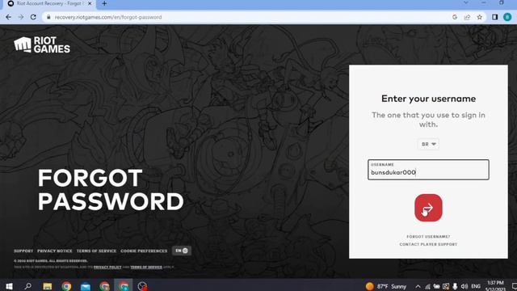The height and width of the screenshot is (291, 517).
Task: Click the Google icon in the address bar
Action: click(x=455, y=17)
